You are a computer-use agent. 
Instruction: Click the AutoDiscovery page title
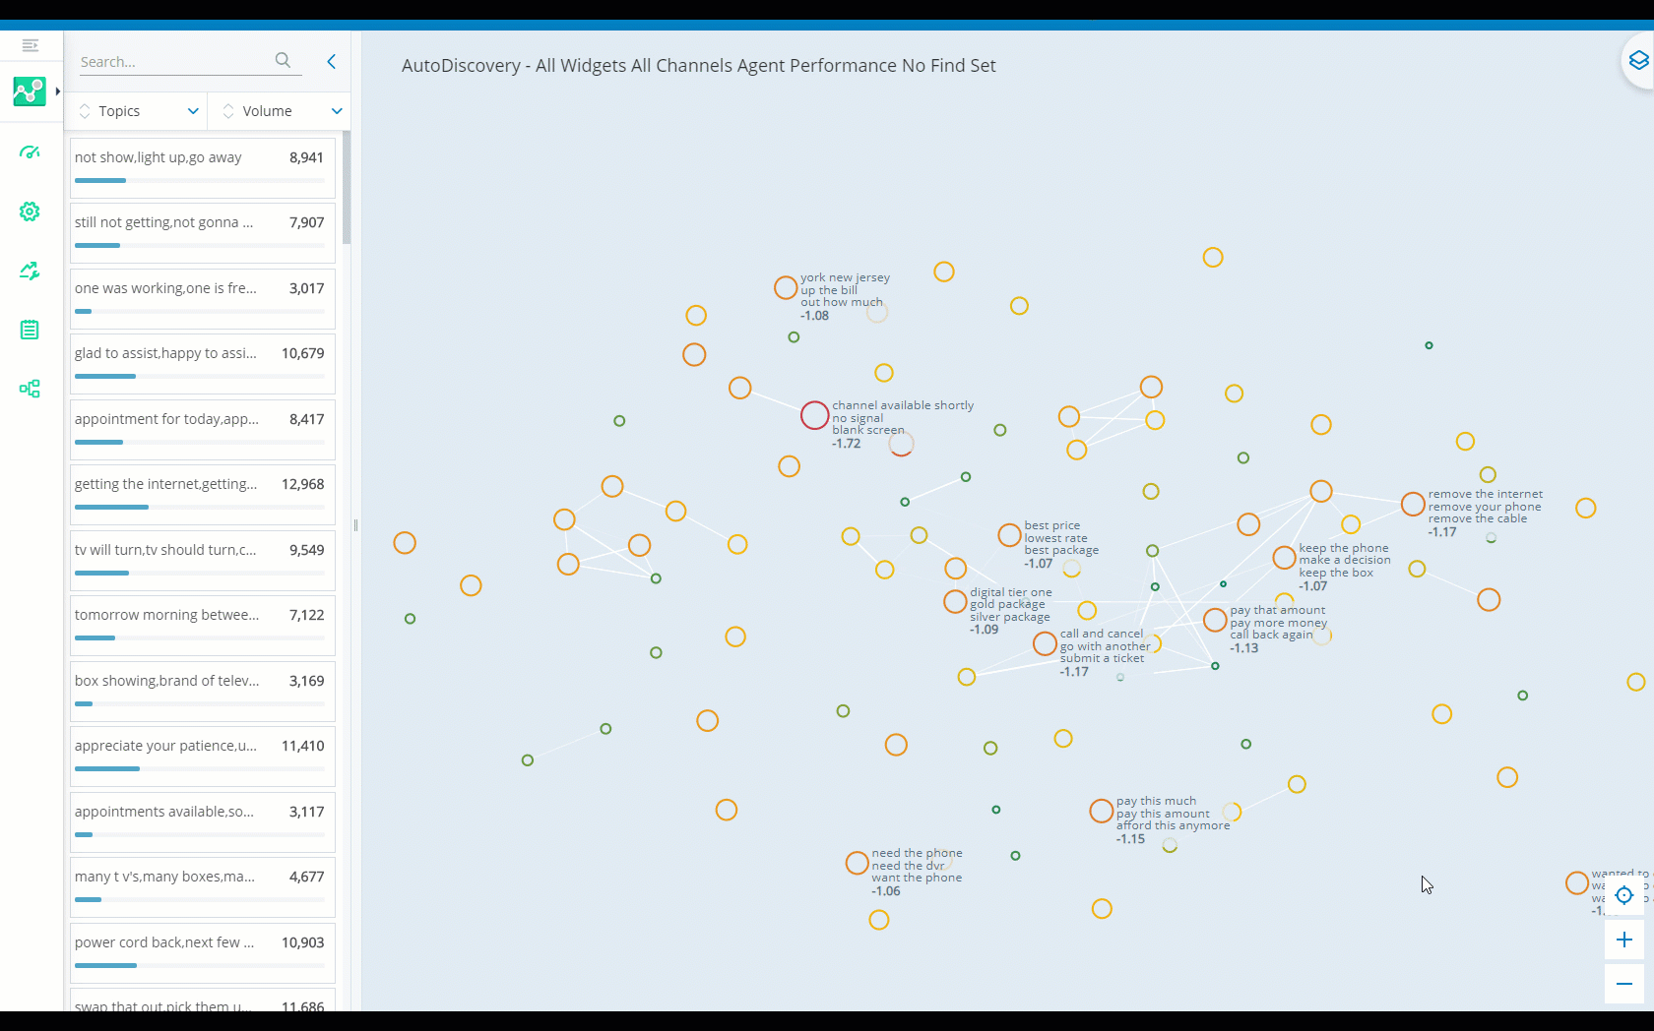[699, 66]
